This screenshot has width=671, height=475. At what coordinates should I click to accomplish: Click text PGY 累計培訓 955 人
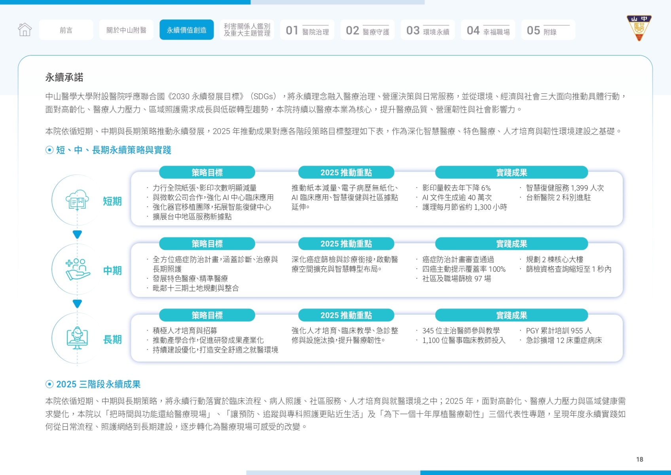pyautogui.click(x=559, y=331)
